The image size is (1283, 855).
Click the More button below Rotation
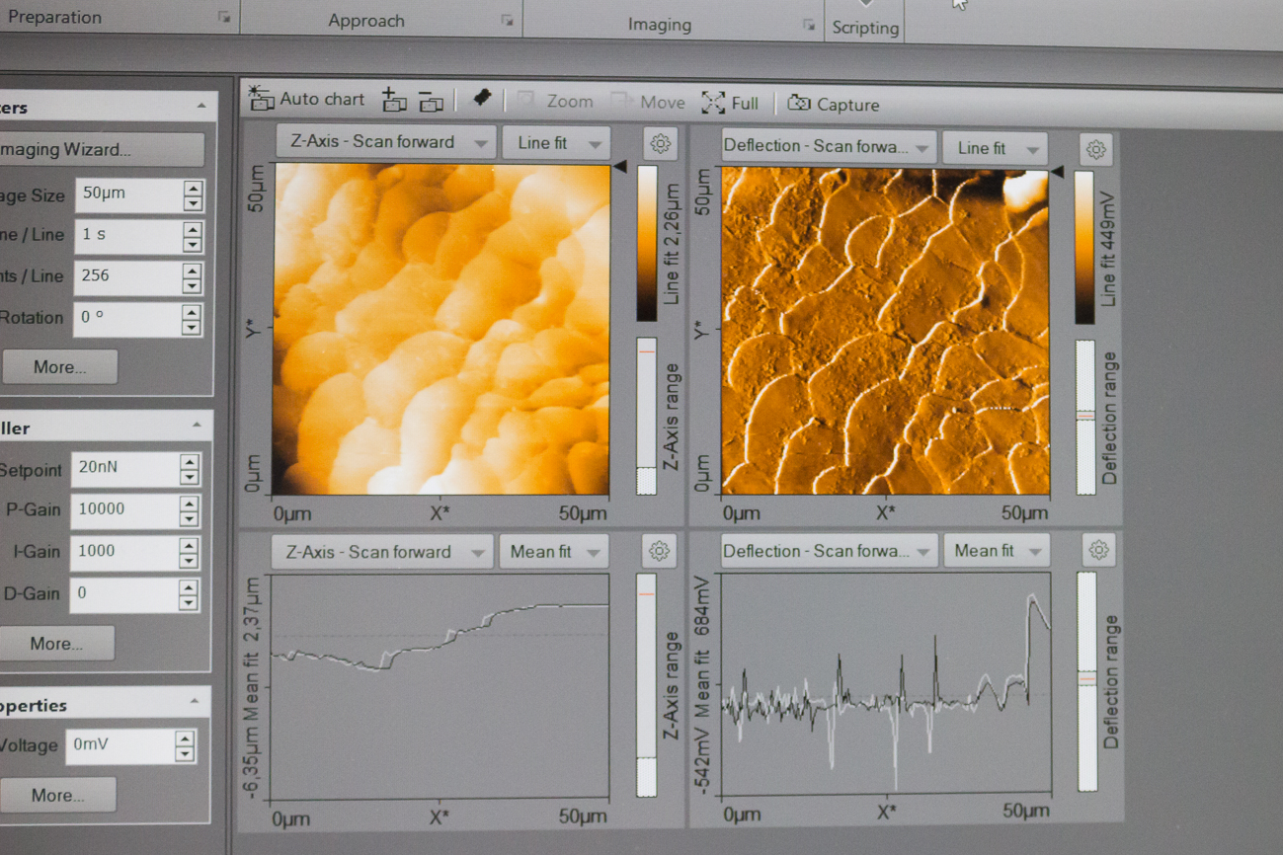click(59, 367)
